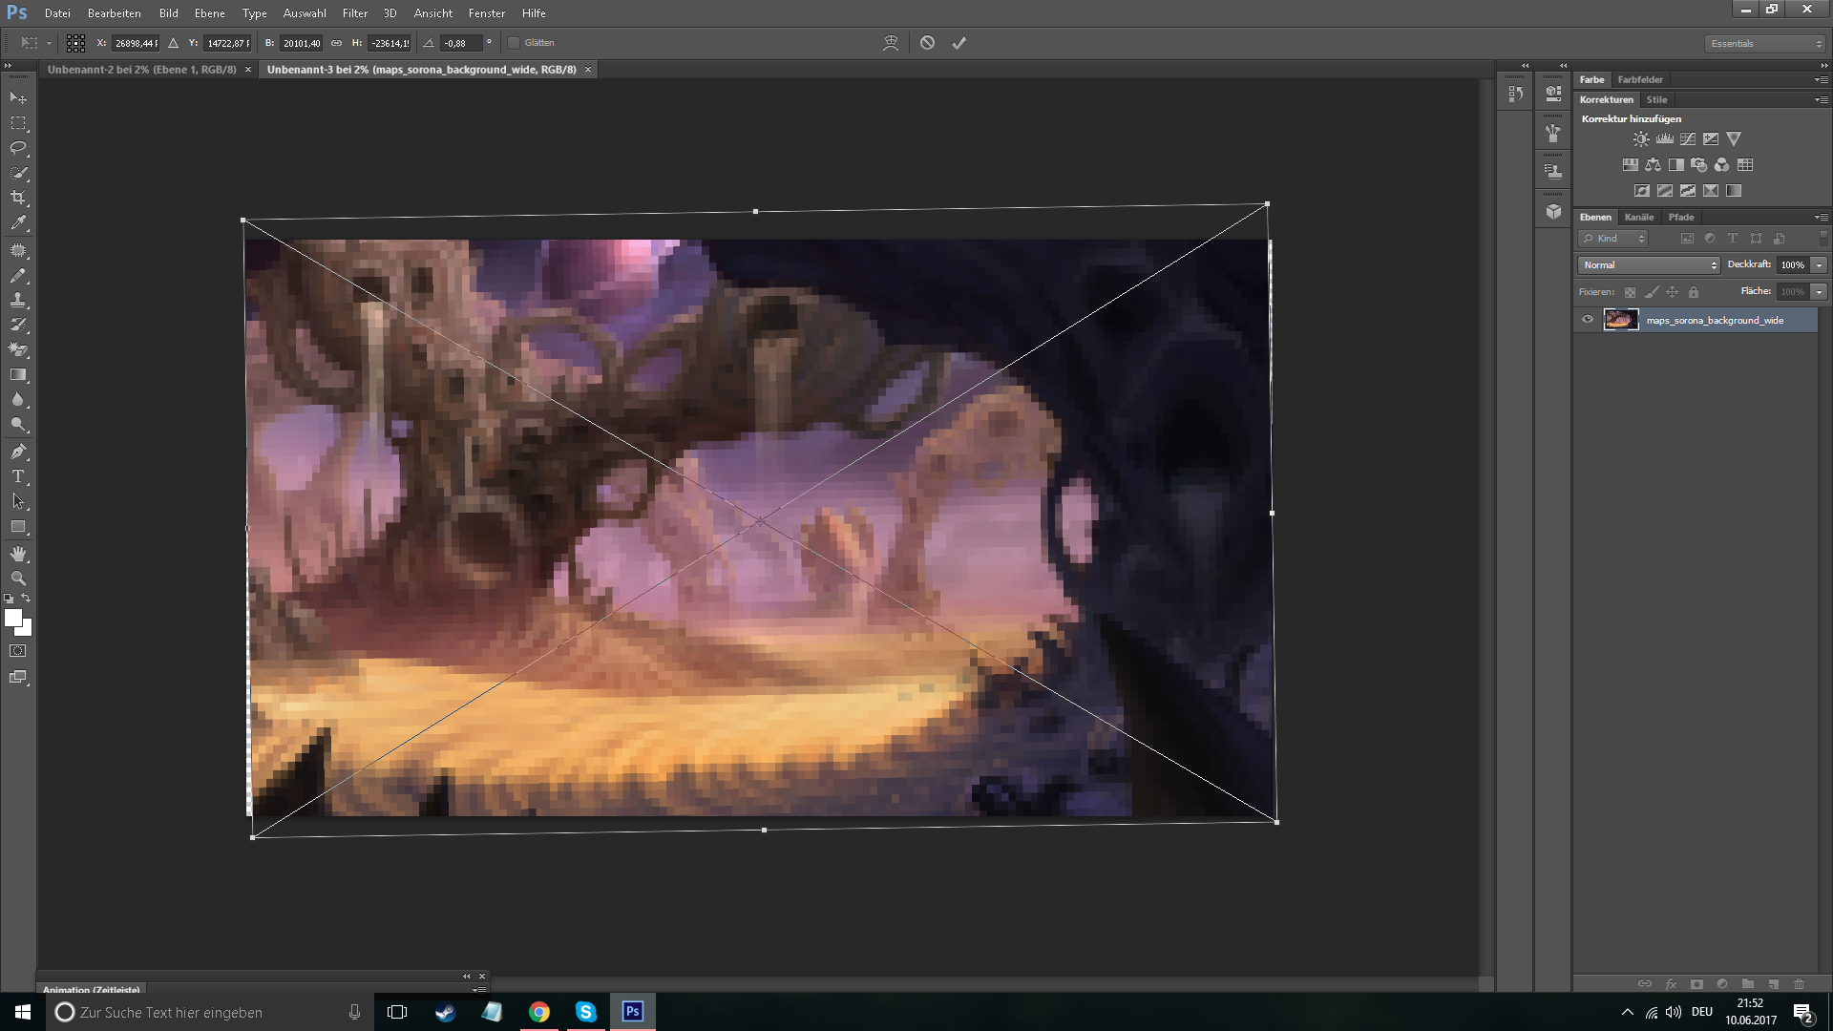Open the blend mode Normal dropdown
The width and height of the screenshot is (1833, 1031).
point(1649,265)
